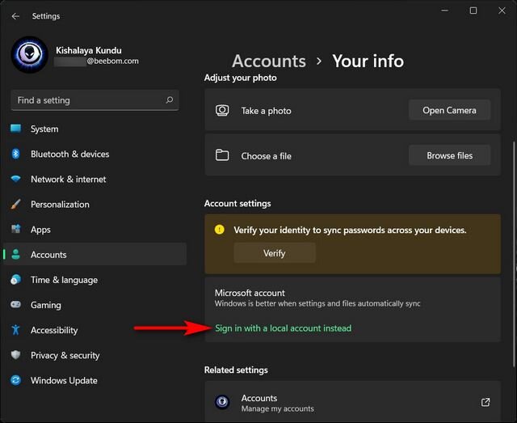Click the Privacy & security shield icon
517x423 pixels.
15,355
